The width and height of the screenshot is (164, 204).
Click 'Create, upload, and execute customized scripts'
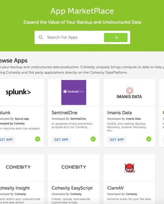coord(71,201)
